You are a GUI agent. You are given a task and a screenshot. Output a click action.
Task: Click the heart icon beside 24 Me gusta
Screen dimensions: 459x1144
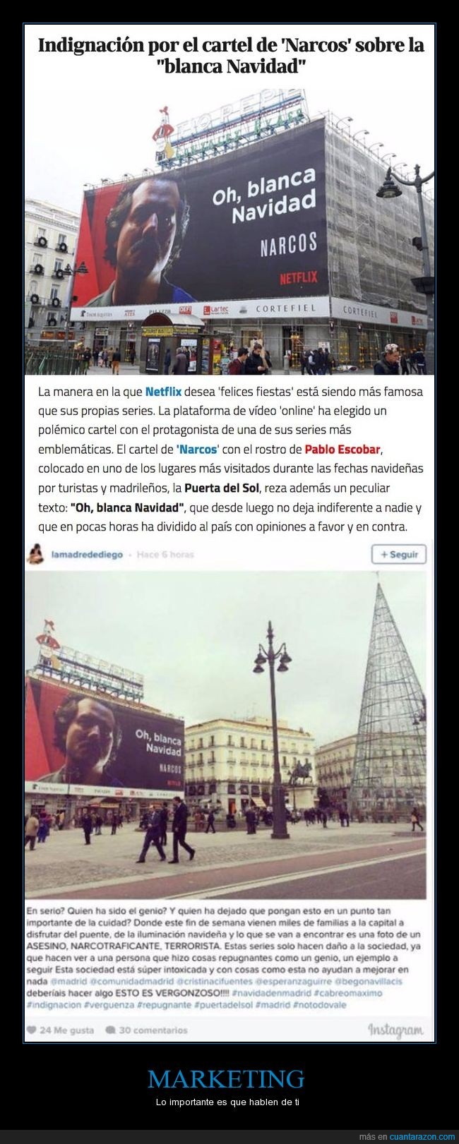(x=31, y=1030)
